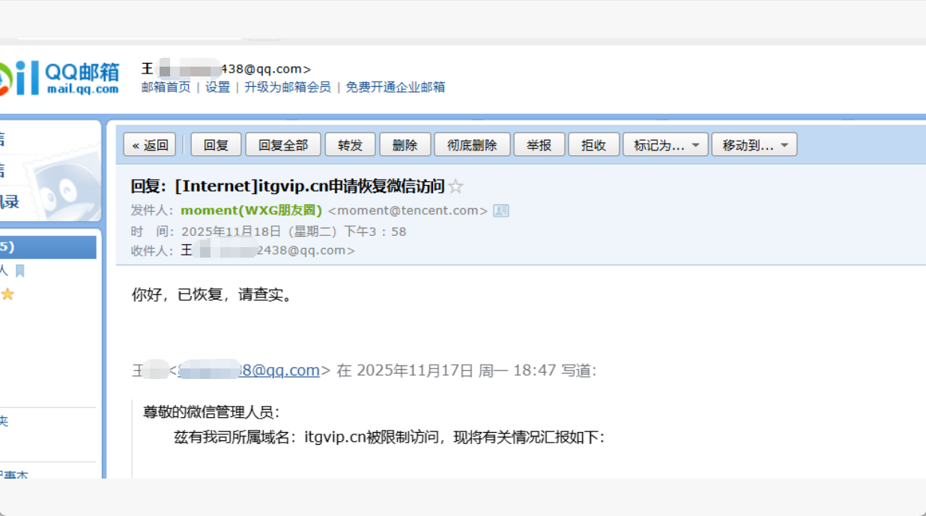Click the body text 你好，已恢复，请查实。
The width and height of the screenshot is (926, 516).
(x=212, y=295)
